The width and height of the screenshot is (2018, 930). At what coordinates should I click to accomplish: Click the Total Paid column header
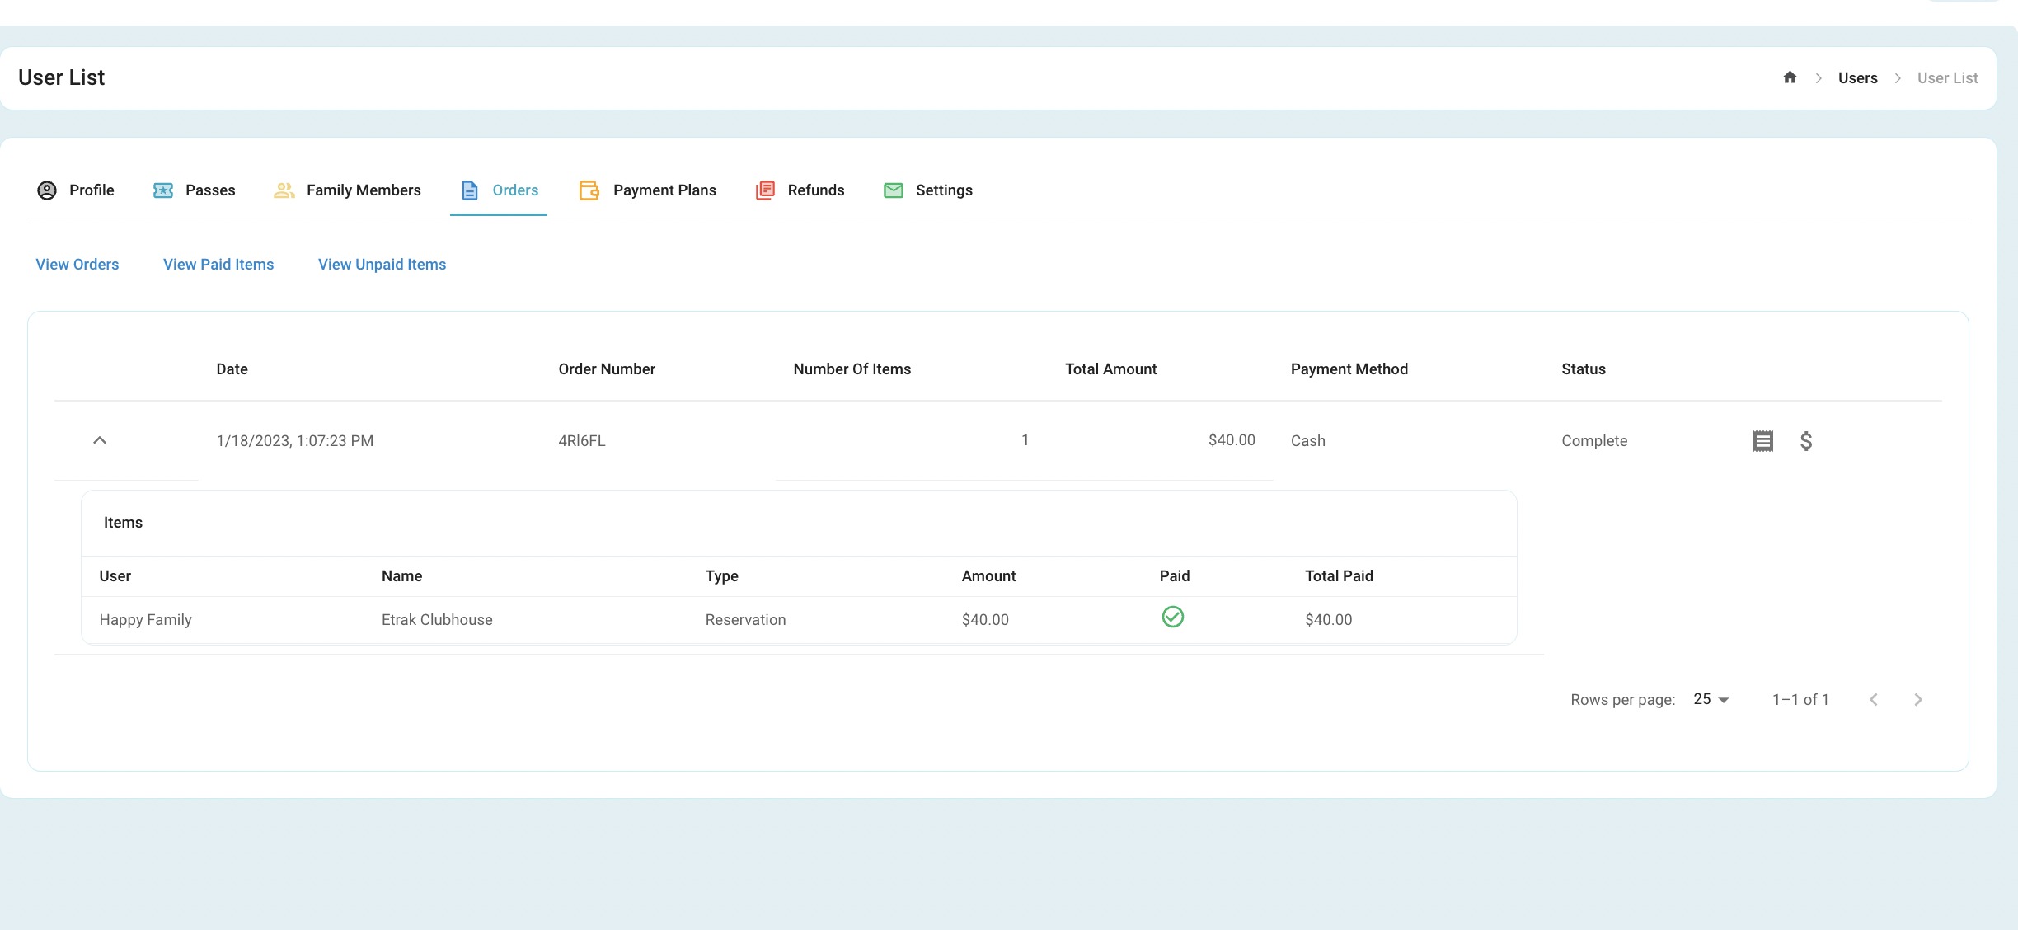tap(1340, 576)
